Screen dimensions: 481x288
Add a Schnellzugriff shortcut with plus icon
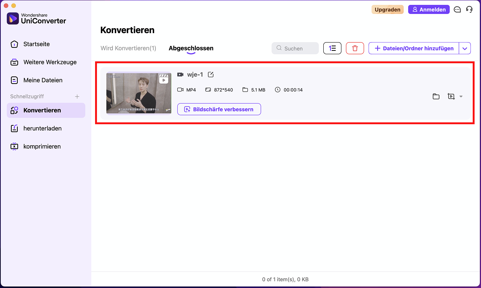pyautogui.click(x=77, y=96)
